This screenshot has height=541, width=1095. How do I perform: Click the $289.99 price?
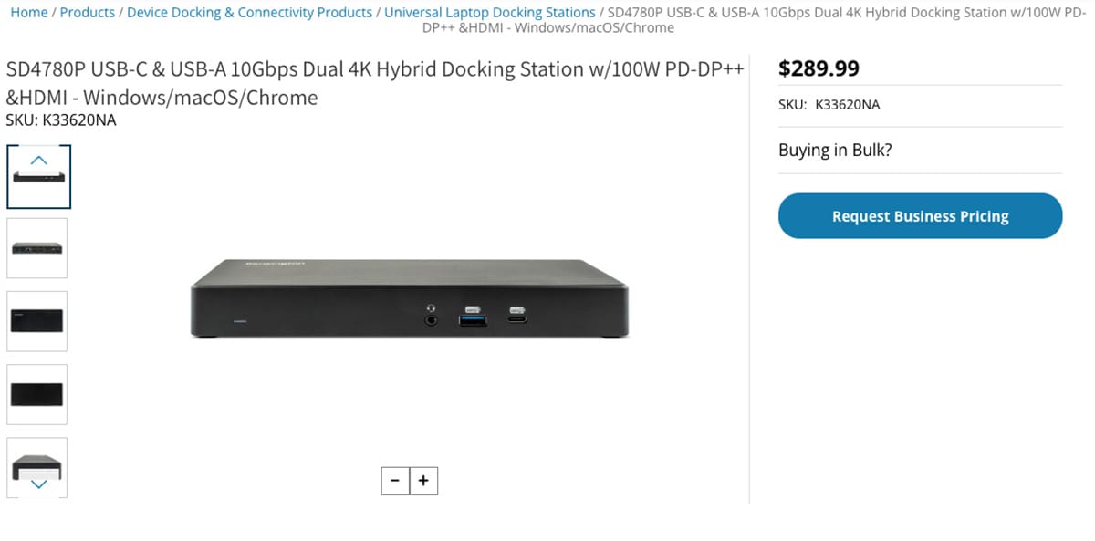click(x=819, y=68)
